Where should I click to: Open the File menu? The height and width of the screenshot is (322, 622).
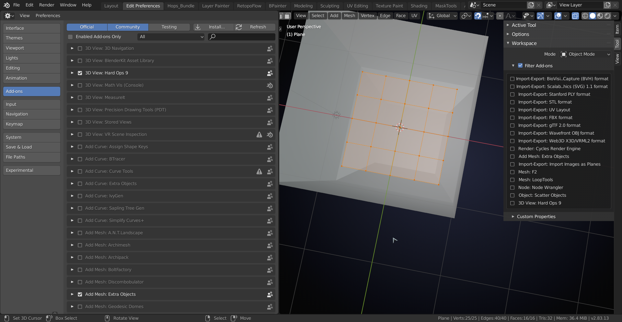pos(17,5)
